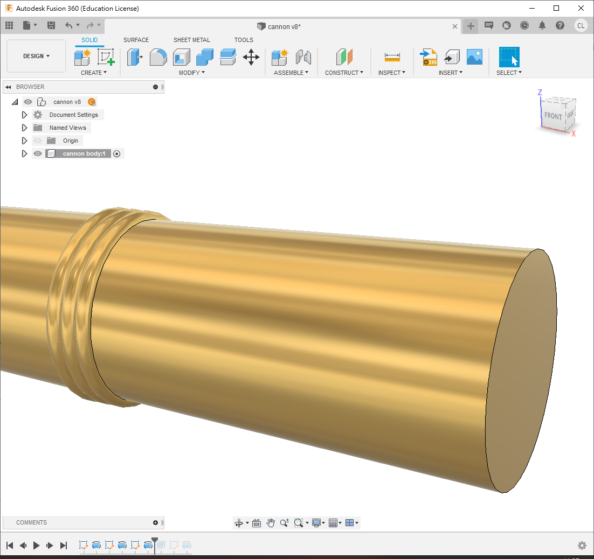Play the timeline from current position
This screenshot has height=559, width=594.
tap(36, 546)
